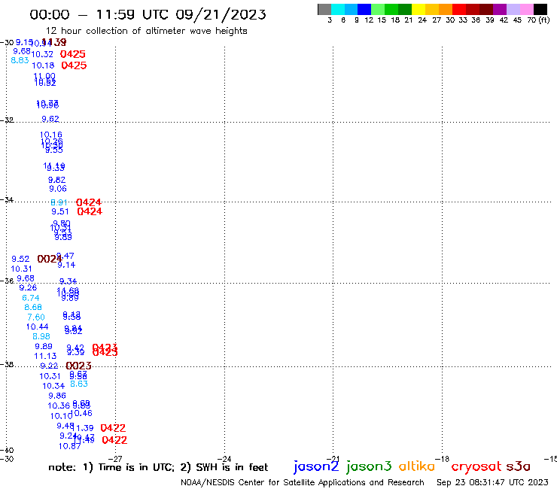Click the wave height value "9.52"
557x489 pixels.
point(20,259)
